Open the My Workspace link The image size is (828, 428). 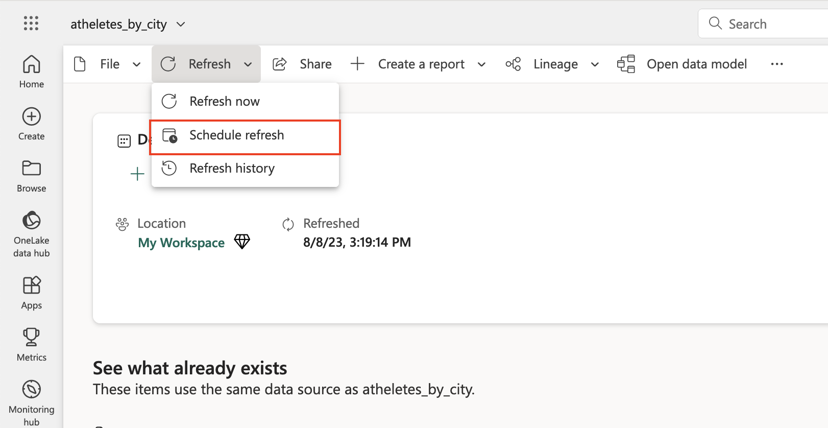pos(181,243)
